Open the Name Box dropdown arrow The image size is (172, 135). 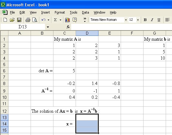click(48, 27)
